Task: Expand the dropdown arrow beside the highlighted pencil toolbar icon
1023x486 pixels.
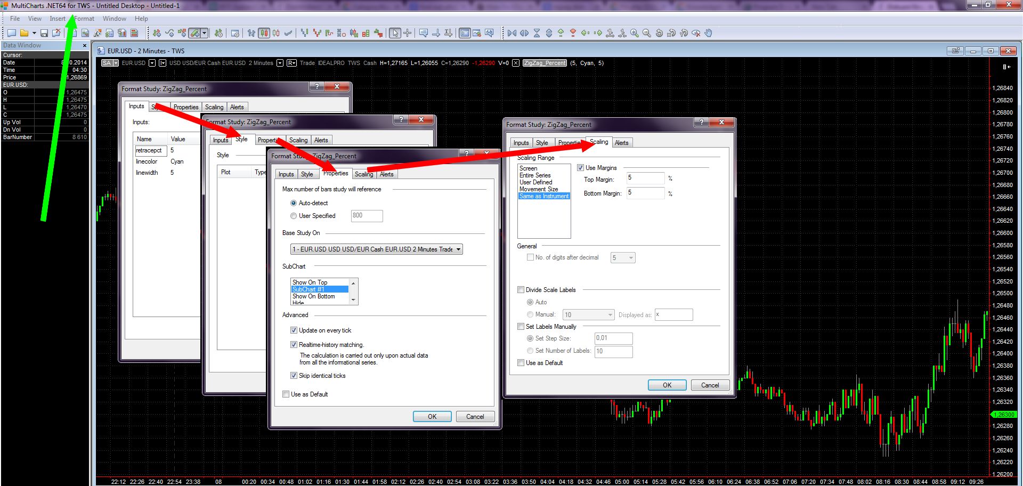Action: (204, 33)
